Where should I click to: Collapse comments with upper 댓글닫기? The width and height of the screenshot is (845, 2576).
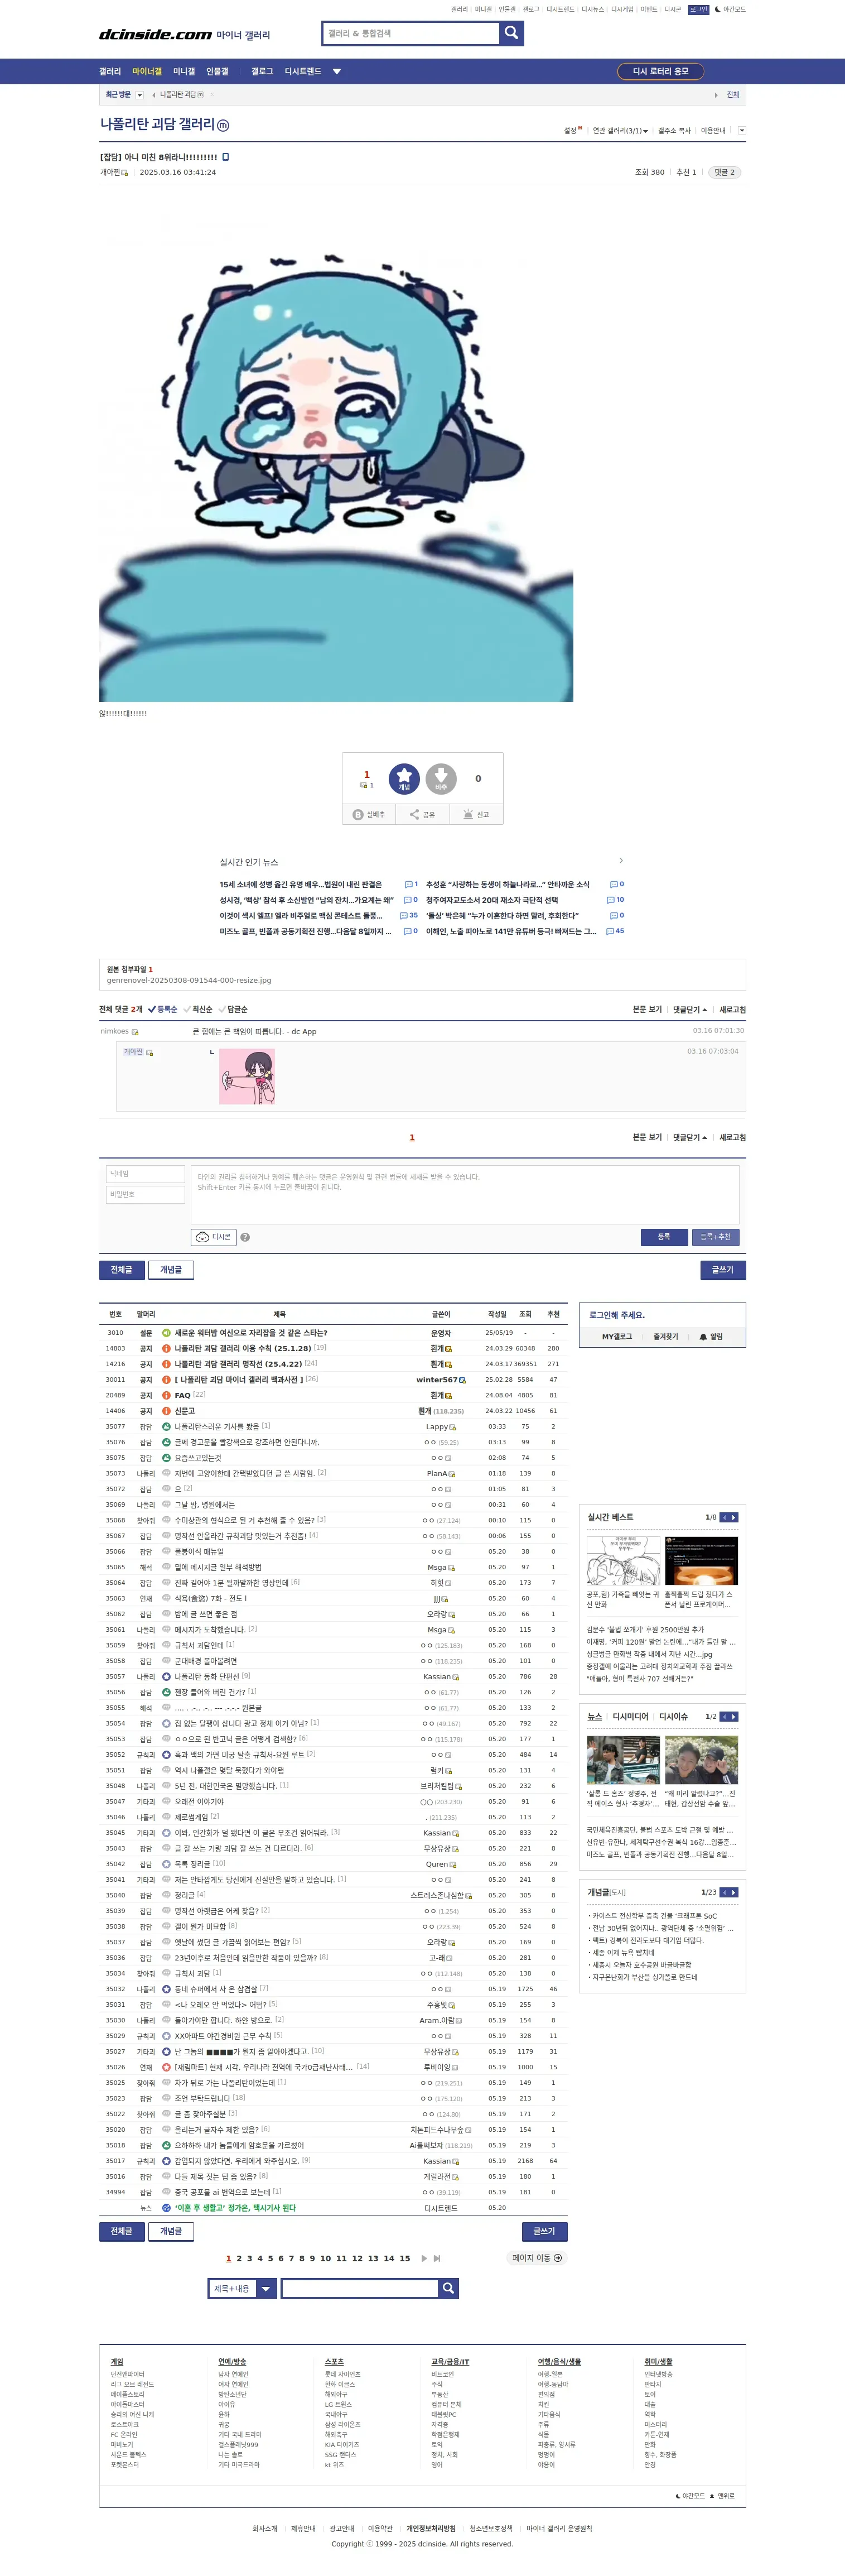click(690, 1009)
